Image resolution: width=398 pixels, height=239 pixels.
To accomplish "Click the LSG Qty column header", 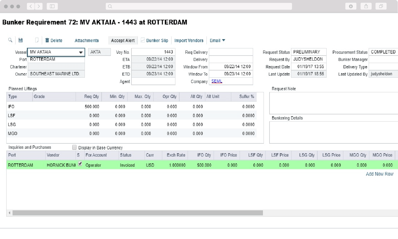I will [x=304, y=155].
